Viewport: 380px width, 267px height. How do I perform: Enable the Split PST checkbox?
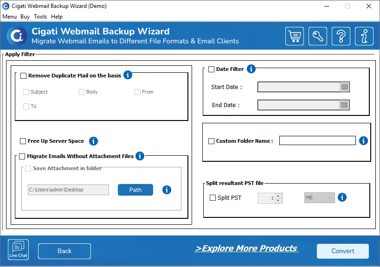tap(213, 198)
